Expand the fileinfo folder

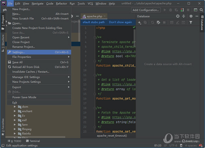(15, 134)
